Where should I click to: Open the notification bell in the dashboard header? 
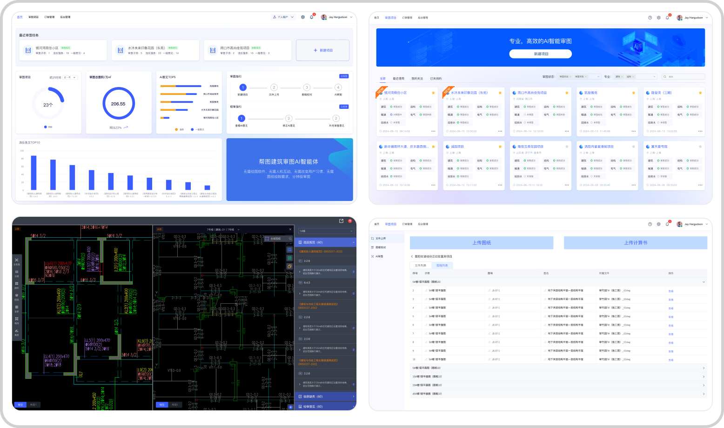click(311, 17)
